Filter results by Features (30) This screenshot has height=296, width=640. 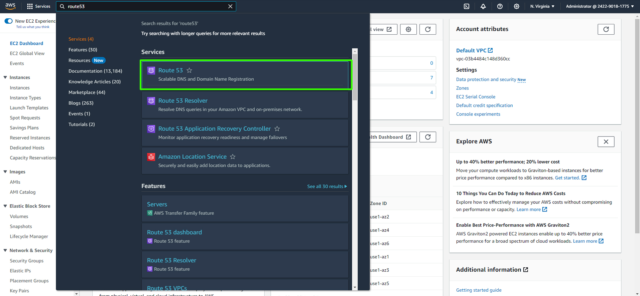tap(83, 50)
